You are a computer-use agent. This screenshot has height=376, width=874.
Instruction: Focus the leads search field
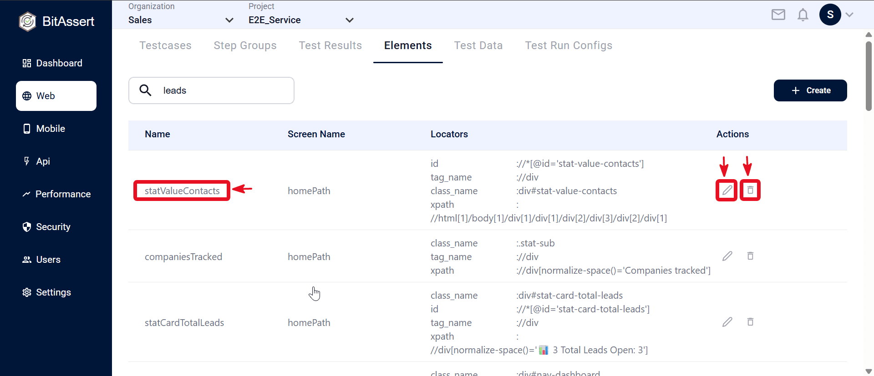point(211,90)
